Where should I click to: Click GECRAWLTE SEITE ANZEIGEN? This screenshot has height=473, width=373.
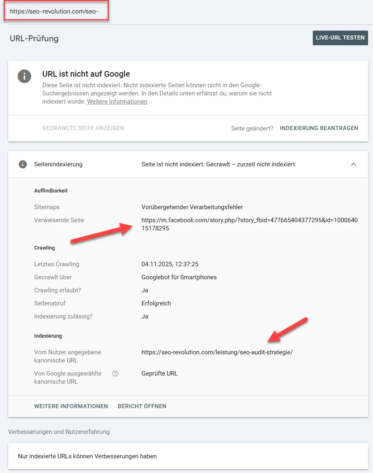coord(83,128)
